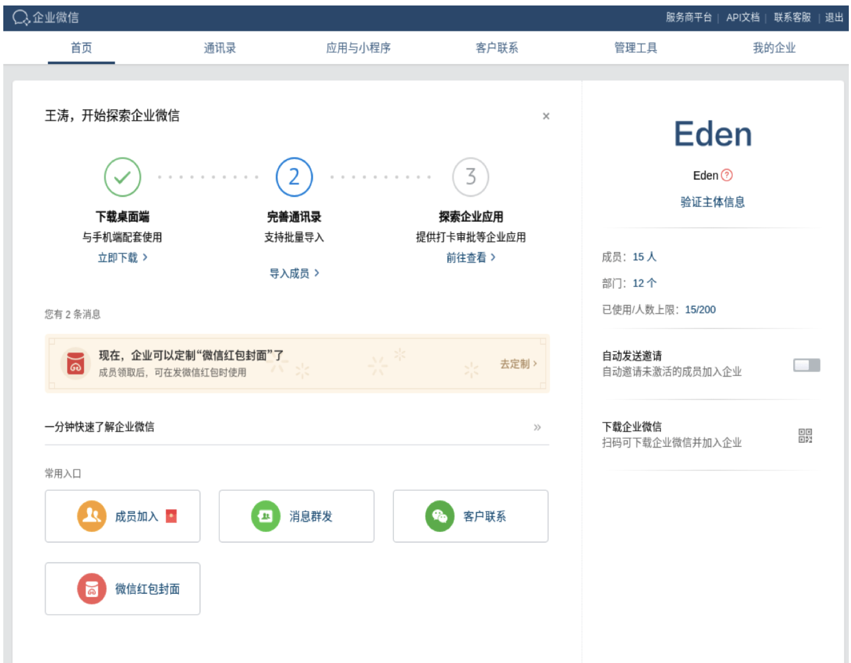Click the red 微信红包封面 icon
The width and height of the screenshot is (851, 663).
(x=92, y=588)
